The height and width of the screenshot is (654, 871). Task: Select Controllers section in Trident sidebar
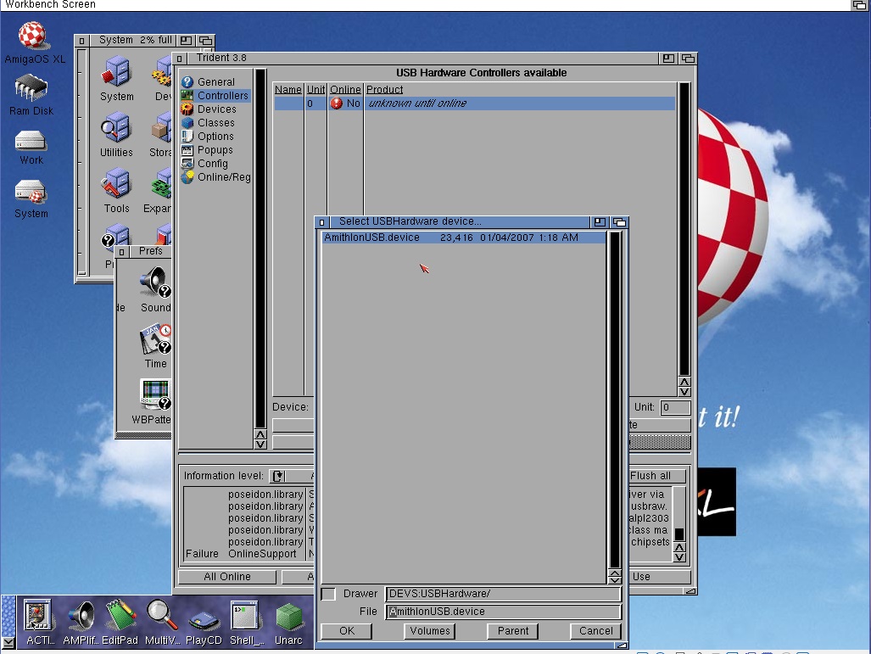215,96
